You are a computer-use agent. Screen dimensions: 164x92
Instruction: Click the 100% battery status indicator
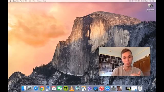coord(137,1)
